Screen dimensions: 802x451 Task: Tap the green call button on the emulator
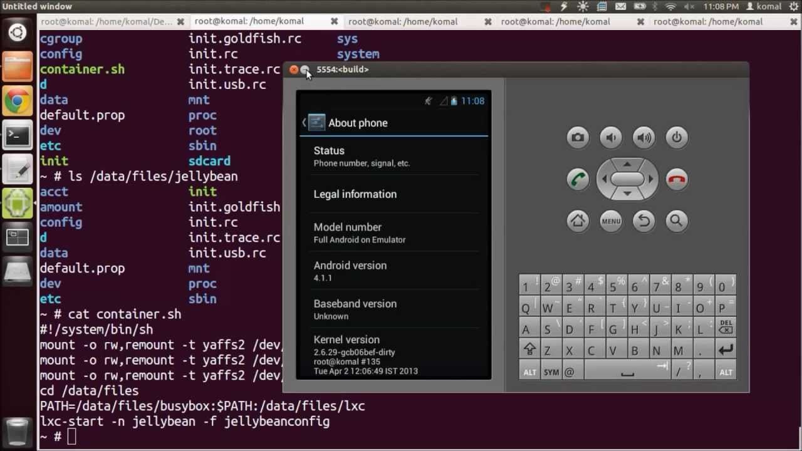[x=578, y=179]
